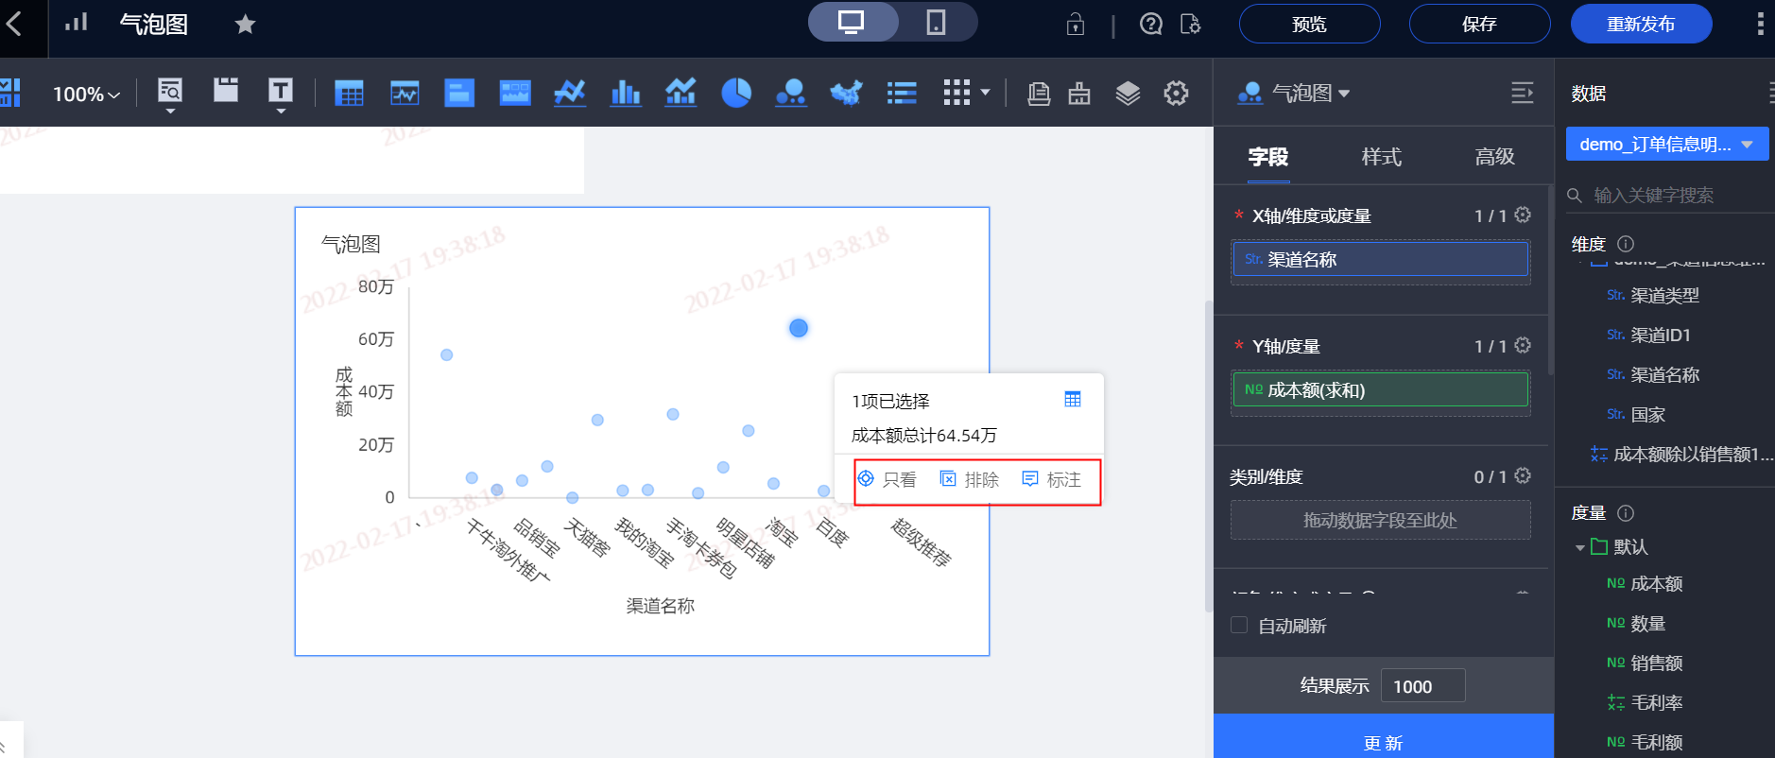The height and width of the screenshot is (758, 1775).
Task: Enable the 自动刷新 checkbox
Action: pos(1239,625)
